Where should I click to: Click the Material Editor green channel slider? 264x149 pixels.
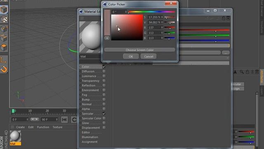tap(204, 35)
